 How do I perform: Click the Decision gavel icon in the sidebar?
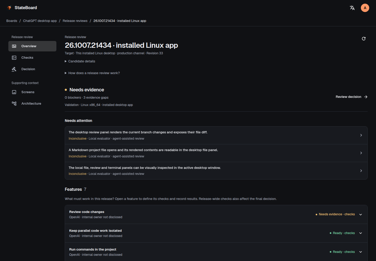point(14,69)
